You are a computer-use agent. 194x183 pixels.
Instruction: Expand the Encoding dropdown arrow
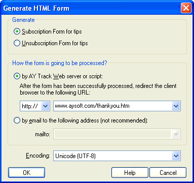tap(176, 156)
